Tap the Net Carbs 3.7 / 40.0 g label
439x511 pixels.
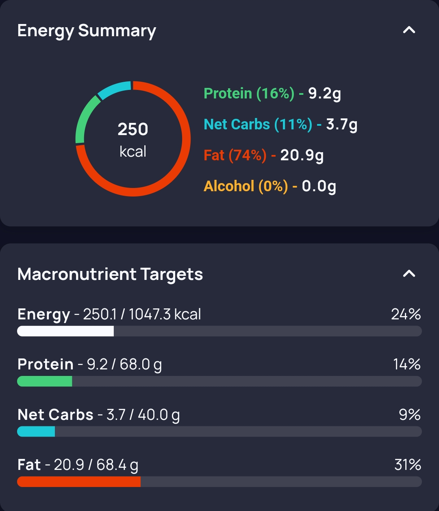99,415
